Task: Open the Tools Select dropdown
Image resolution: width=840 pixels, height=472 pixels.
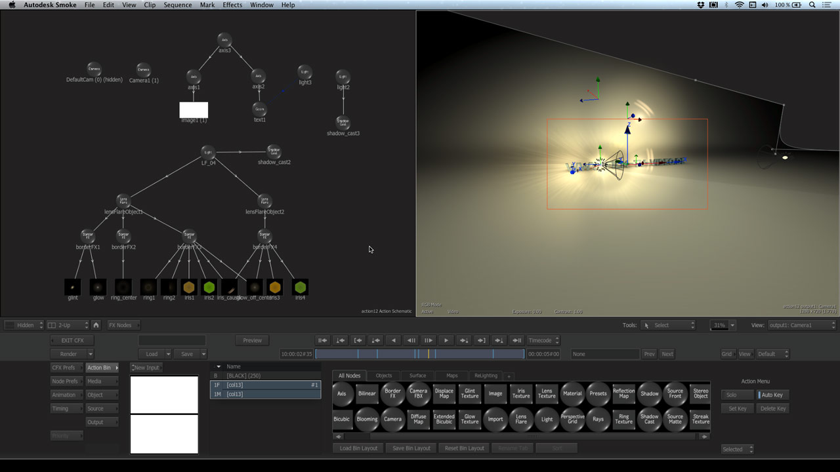Action: click(667, 325)
